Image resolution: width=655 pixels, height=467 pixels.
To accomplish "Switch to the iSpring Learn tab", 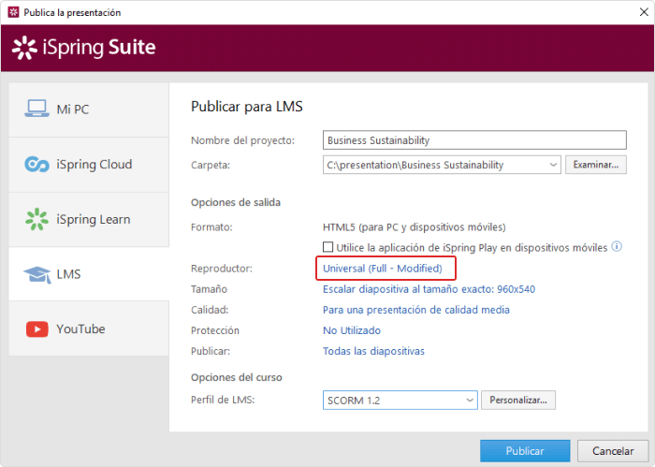I will click(89, 219).
